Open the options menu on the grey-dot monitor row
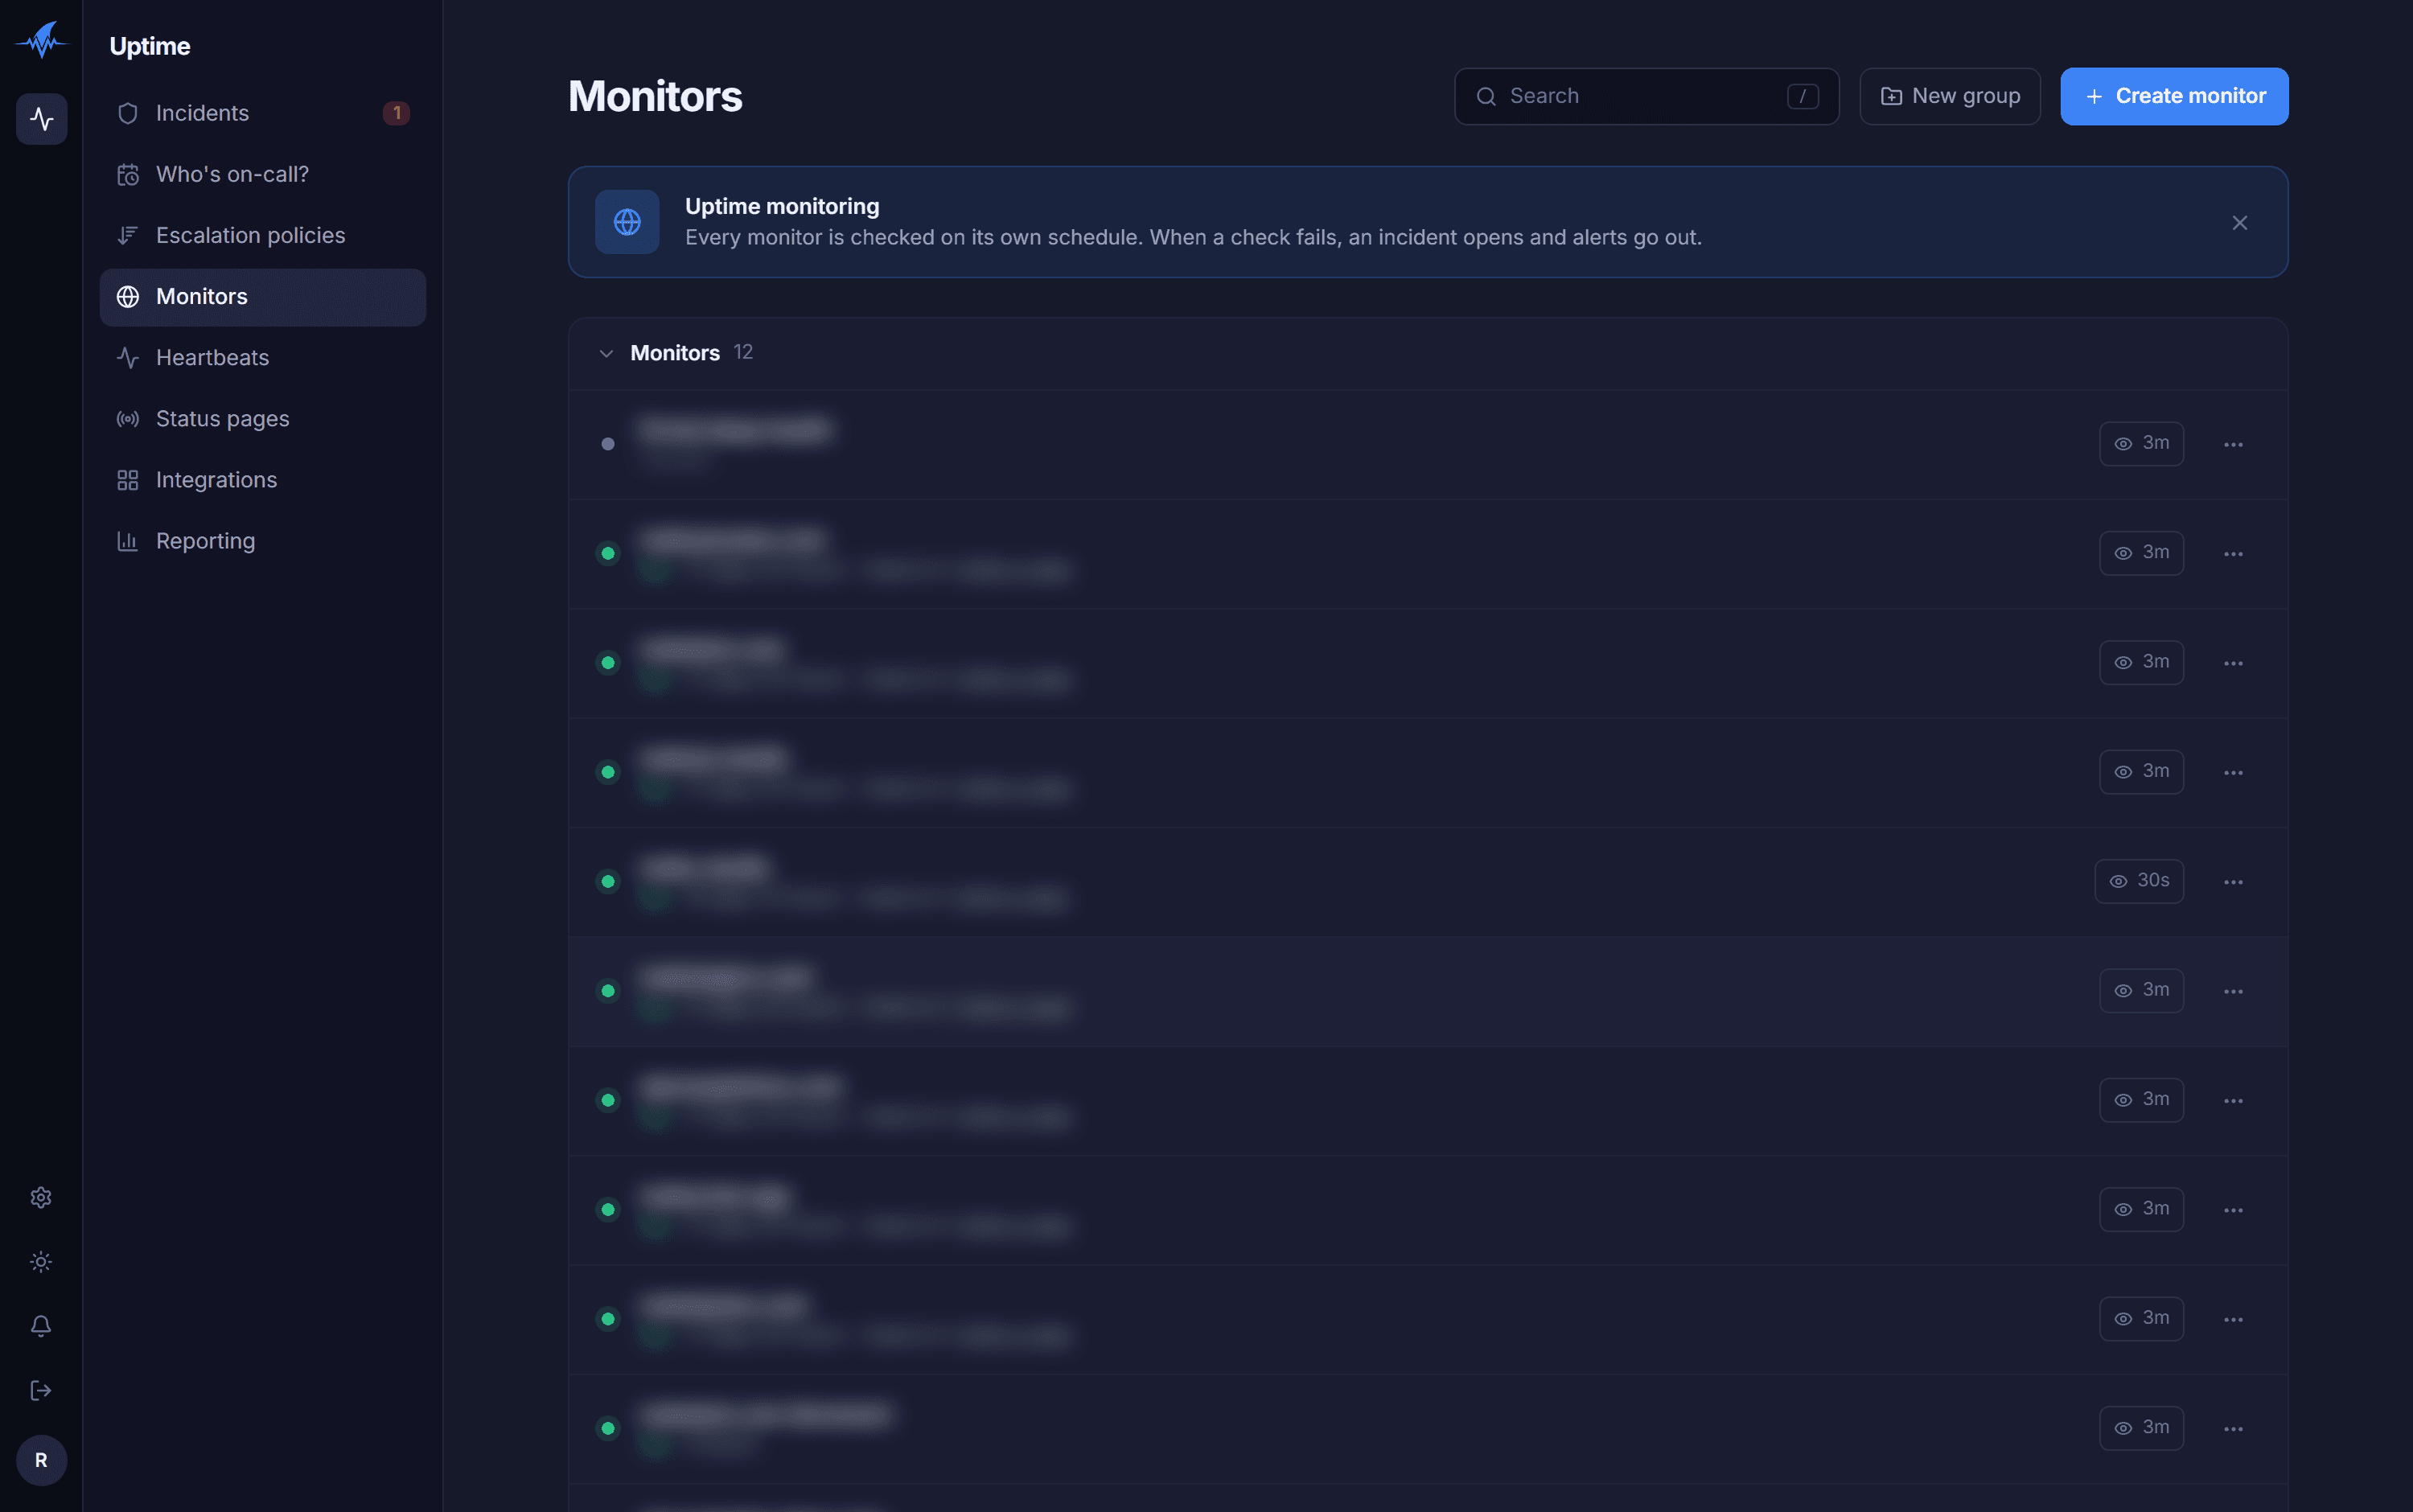 pos(2233,444)
